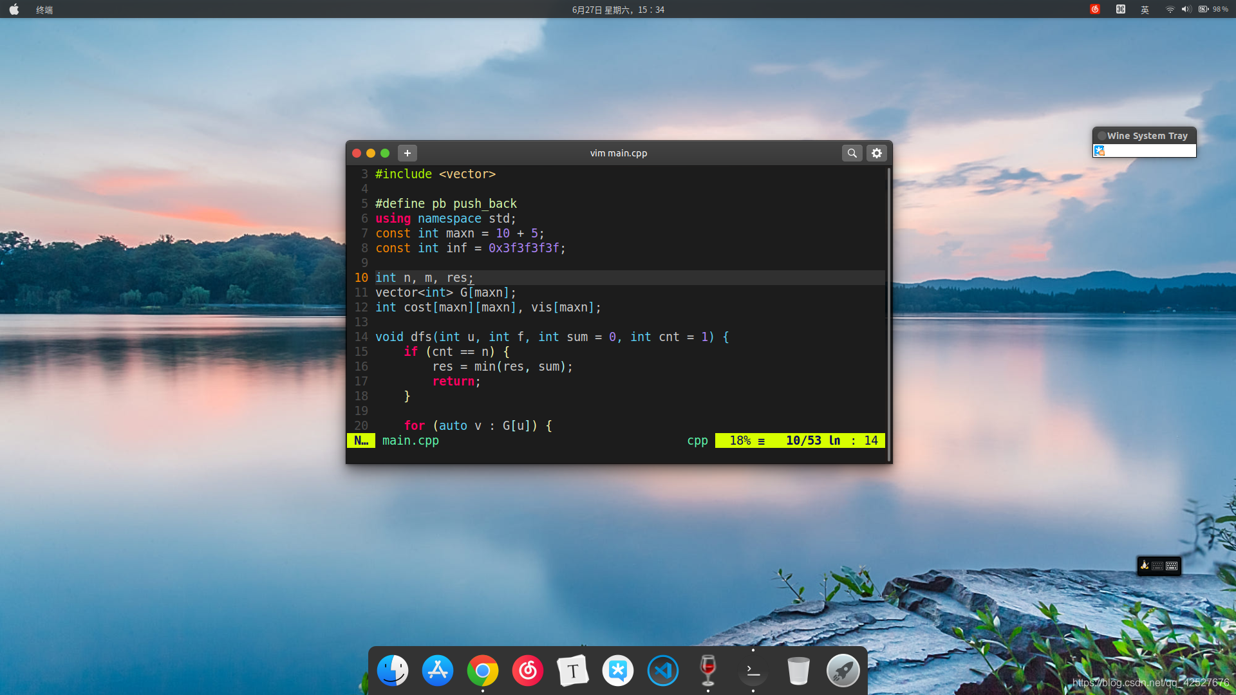The height and width of the screenshot is (695, 1236).
Task: Open terminal settings gear icon
Action: 876,153
